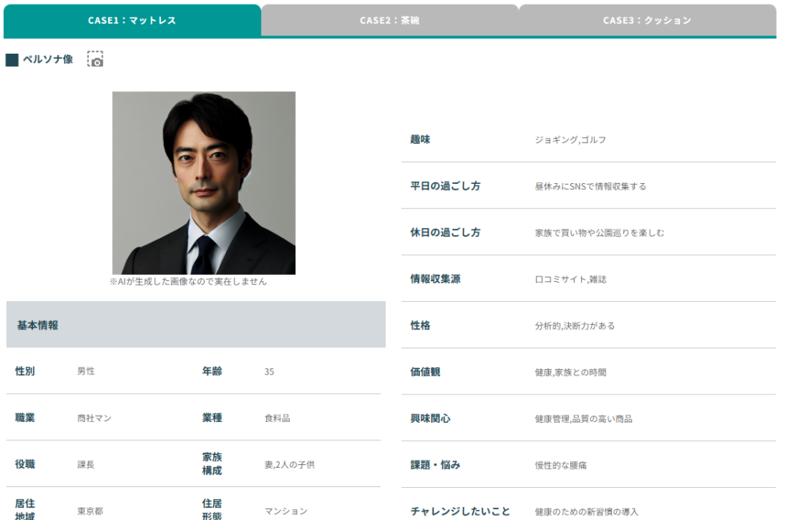785x520 pixels.
Task: Select the CASE3：クッション tab
Action: 647,20
